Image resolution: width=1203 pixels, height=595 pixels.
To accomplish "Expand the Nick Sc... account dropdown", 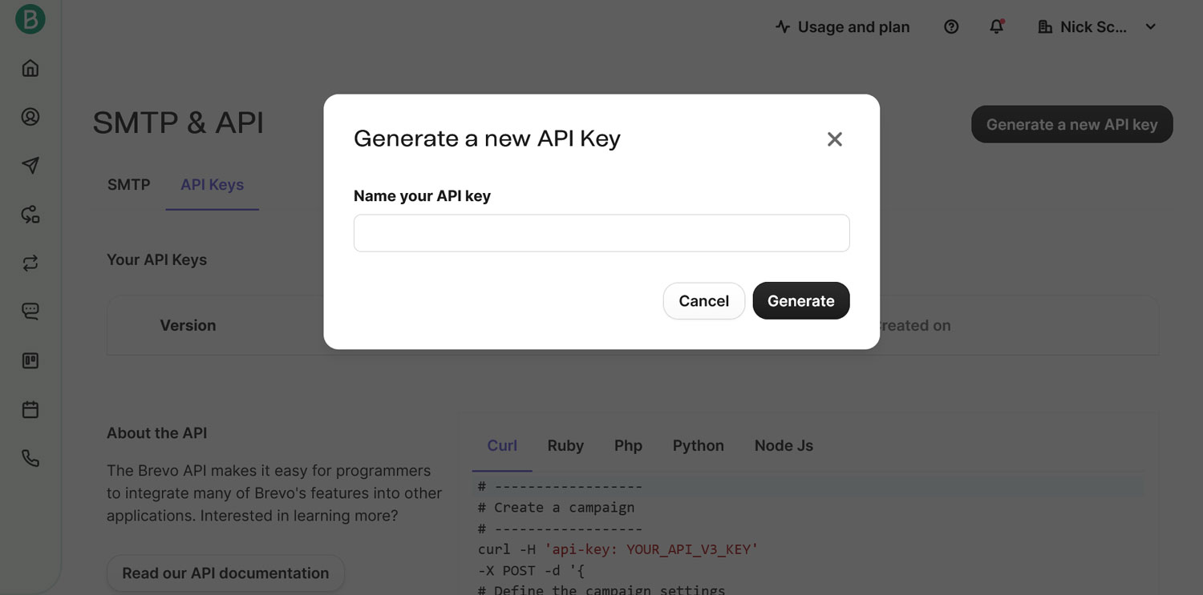I will tap(1097, 27).
